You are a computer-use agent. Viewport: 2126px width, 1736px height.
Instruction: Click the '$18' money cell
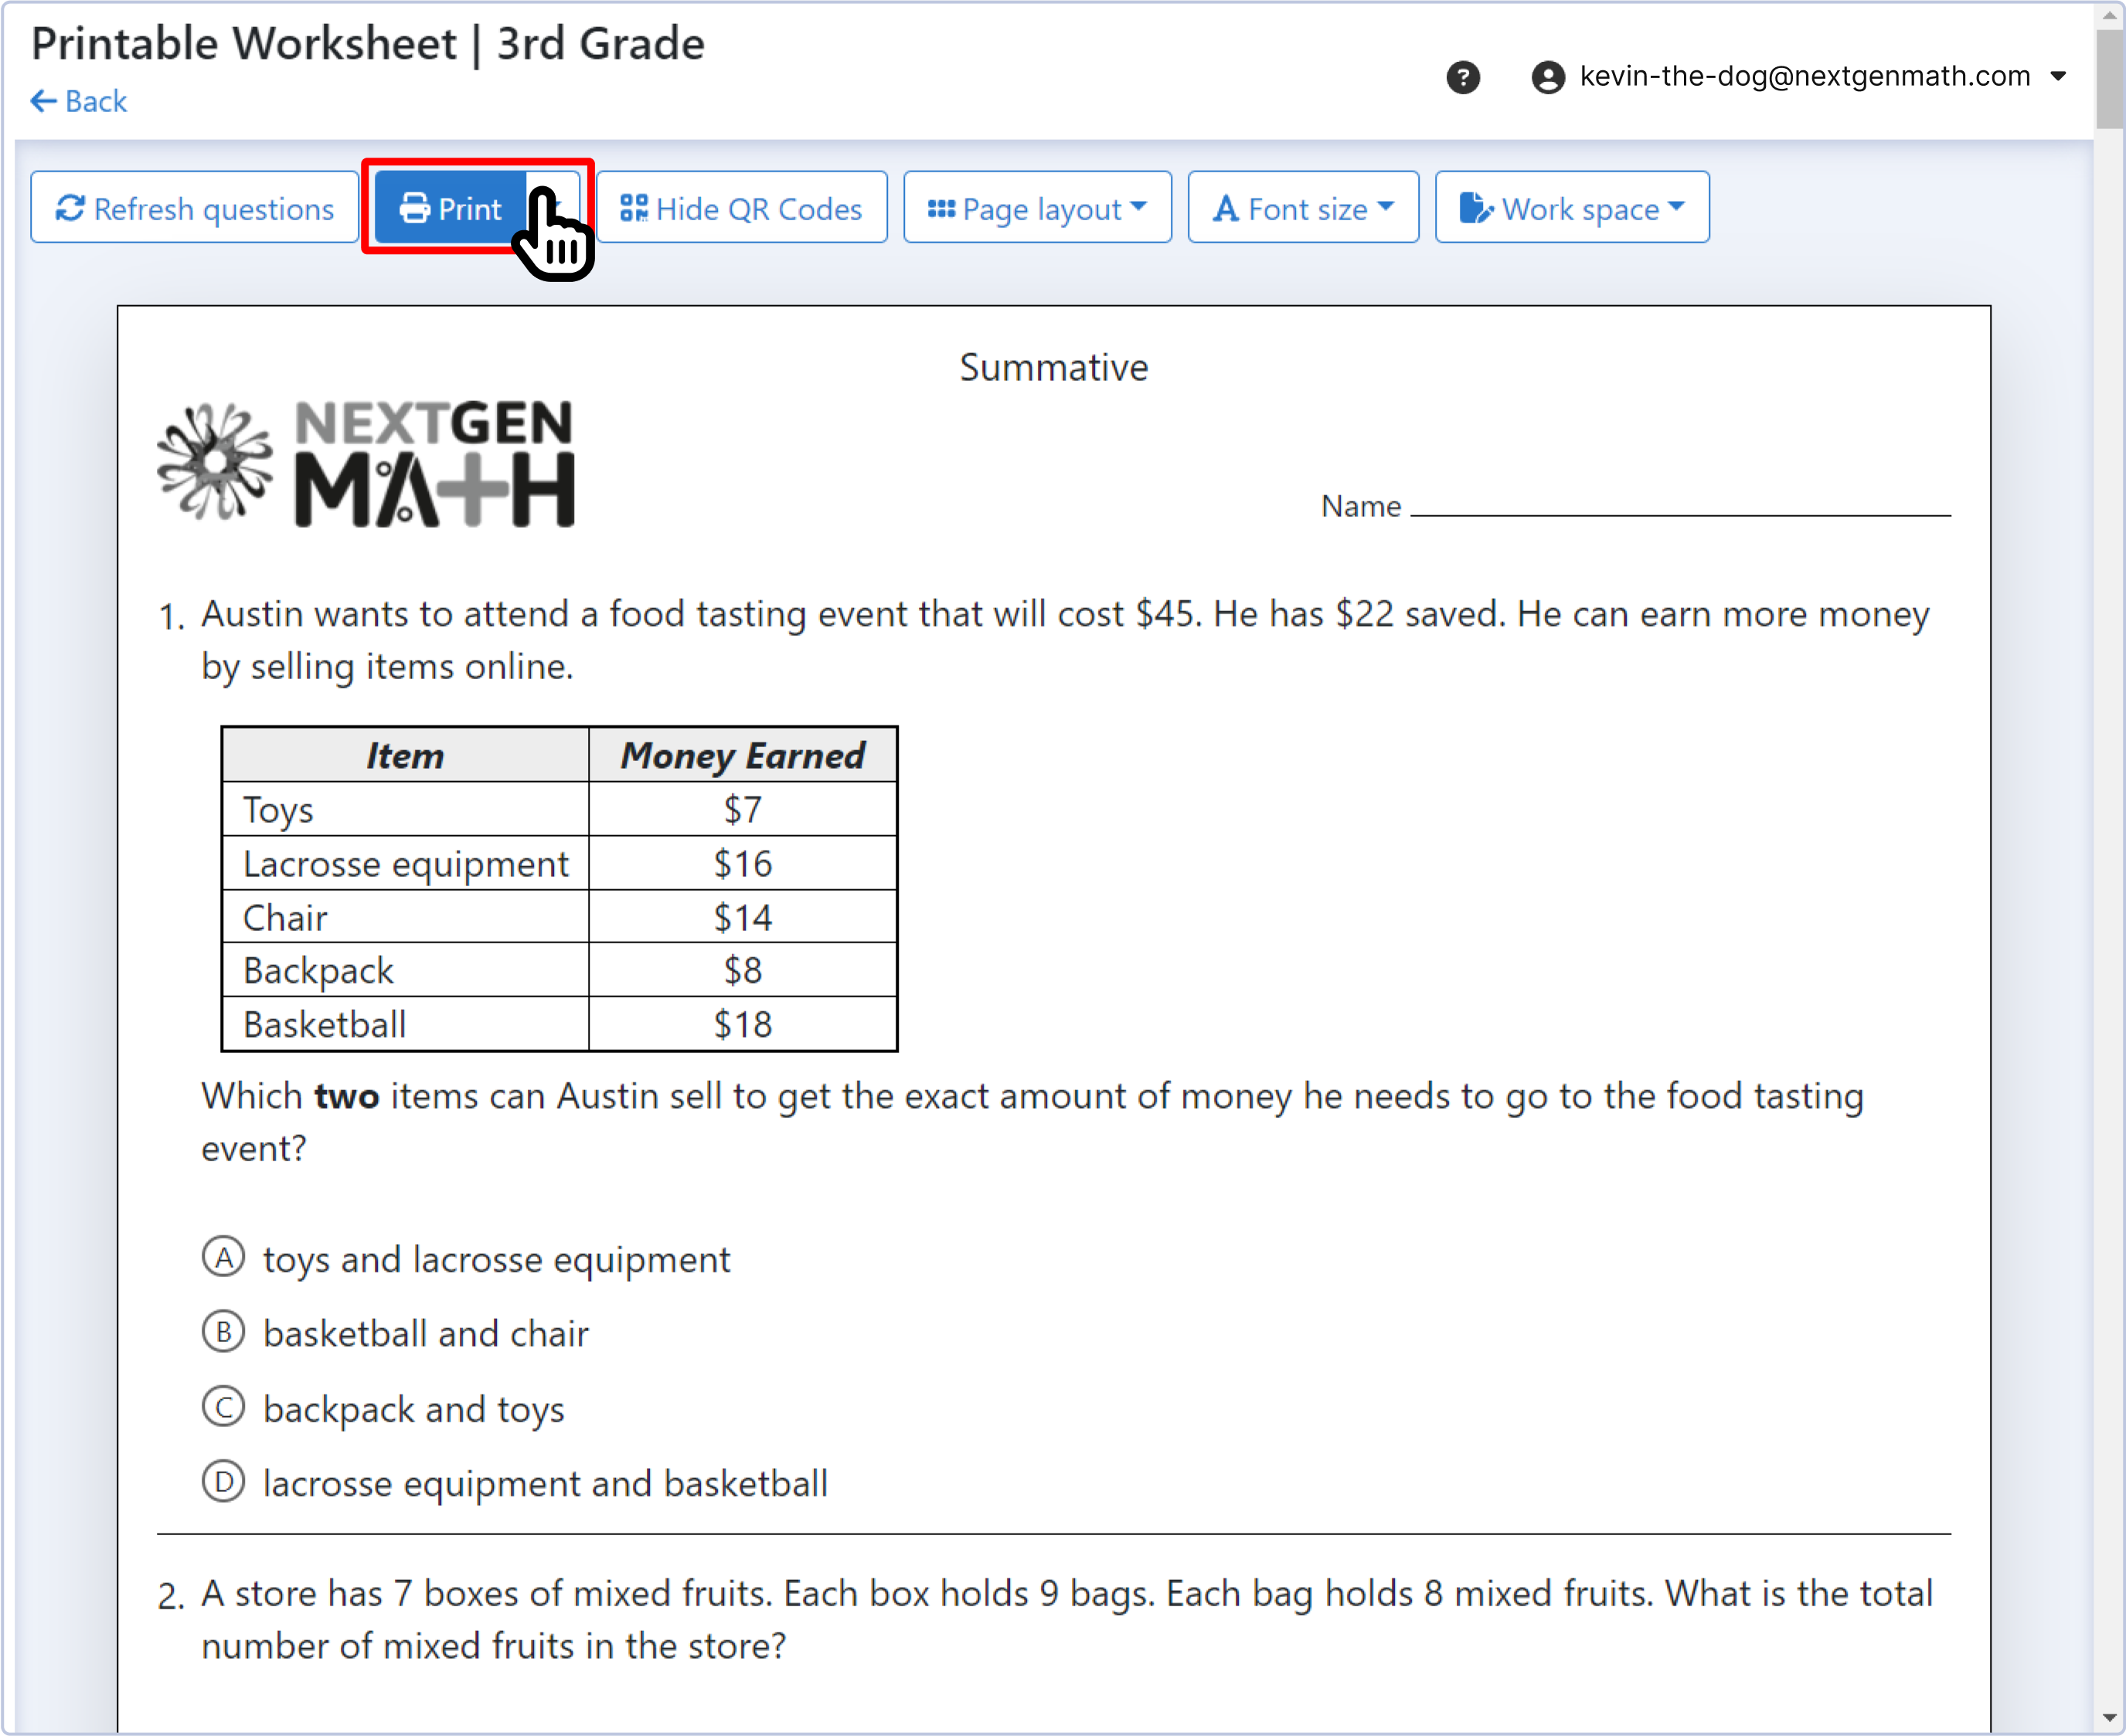[x=743, y=1024]
